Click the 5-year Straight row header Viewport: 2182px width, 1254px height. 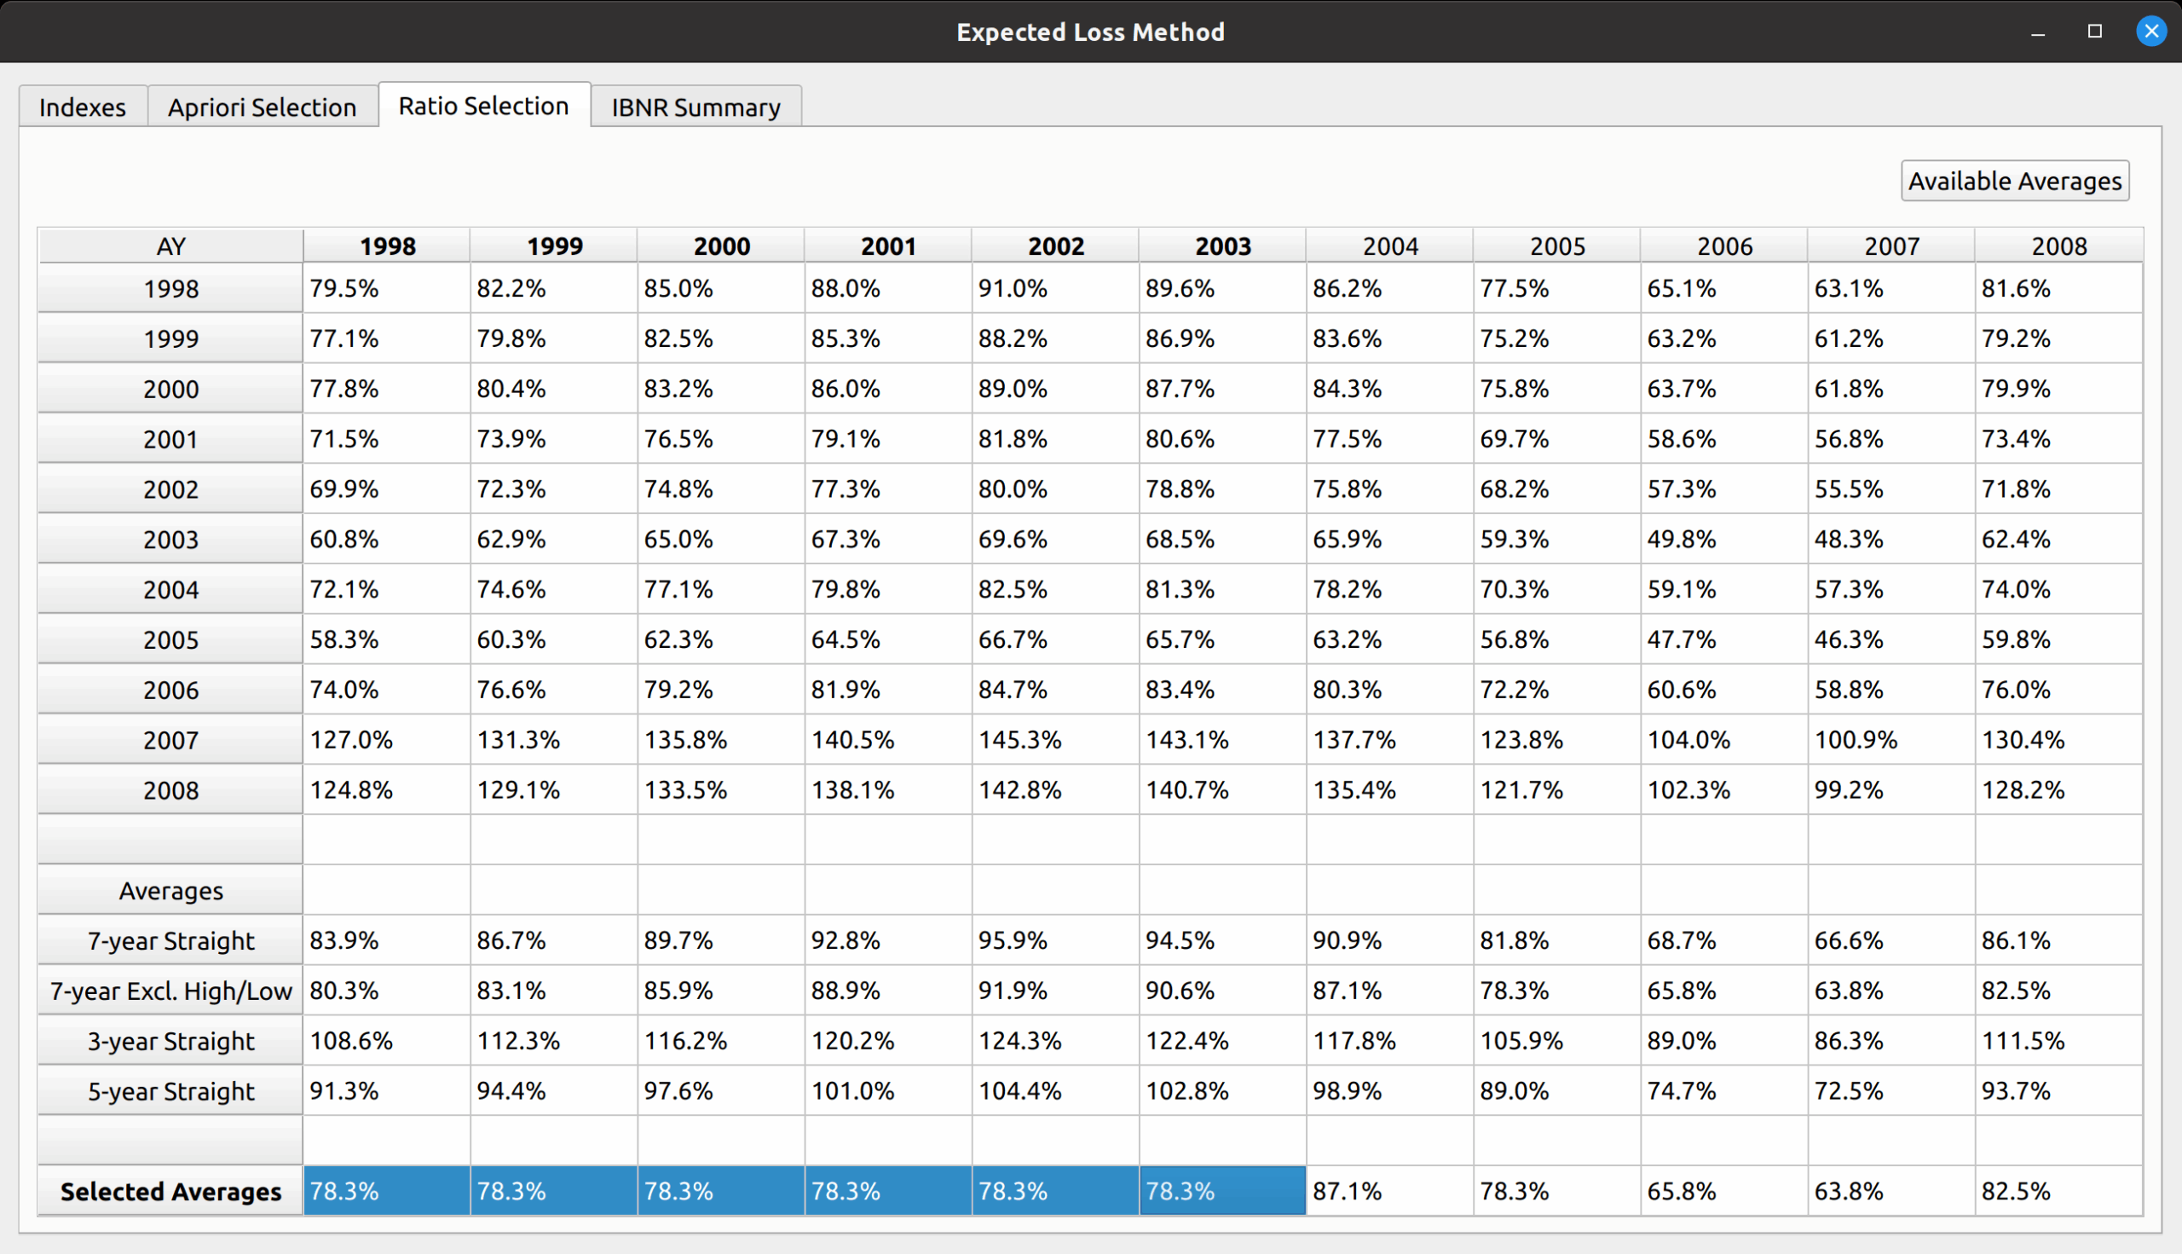[x=170, y=1091]
